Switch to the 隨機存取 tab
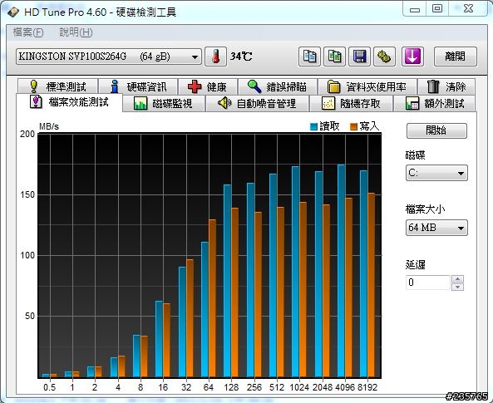 [x=351, y=103]
